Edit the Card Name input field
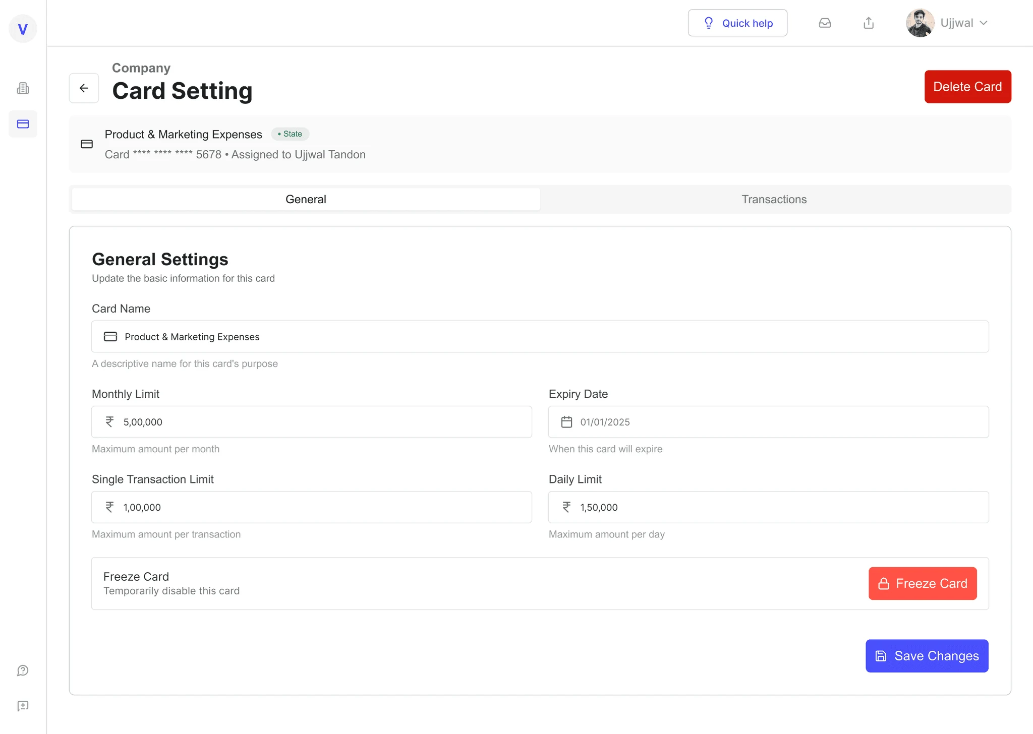The image size is (1033, 734). click(x=540, y=337)
